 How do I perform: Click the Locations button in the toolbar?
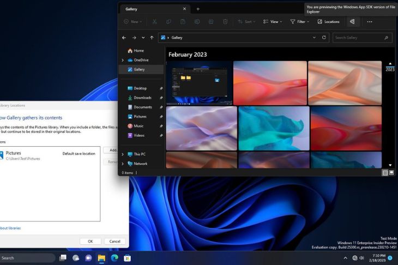328,22
